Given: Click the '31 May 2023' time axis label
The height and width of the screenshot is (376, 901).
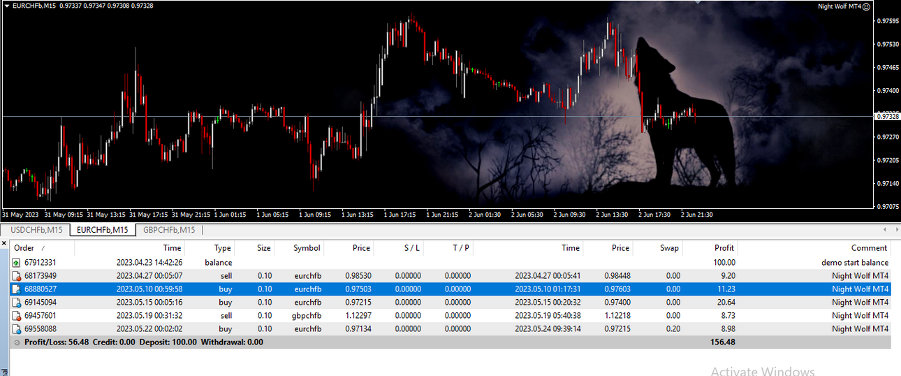Looking at the screenshot, I should [x=20, y=215].
